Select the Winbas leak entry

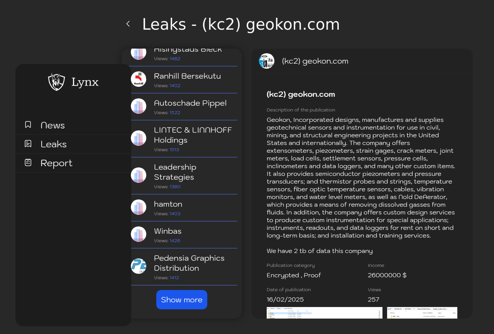(184, 235)
